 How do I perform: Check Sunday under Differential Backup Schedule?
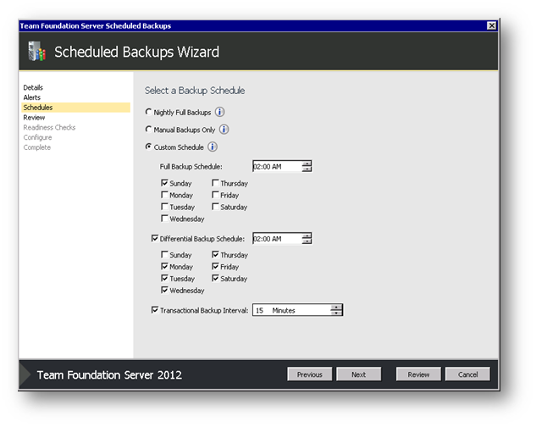pyautogui.click(x=164, y=254)
